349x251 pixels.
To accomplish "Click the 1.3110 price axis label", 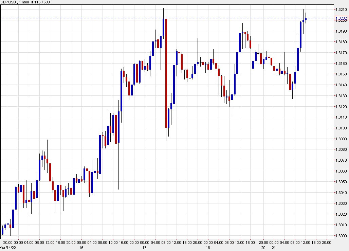I will click(x=341, y=117).
